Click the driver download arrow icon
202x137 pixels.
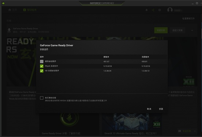(x=9, y=30)
